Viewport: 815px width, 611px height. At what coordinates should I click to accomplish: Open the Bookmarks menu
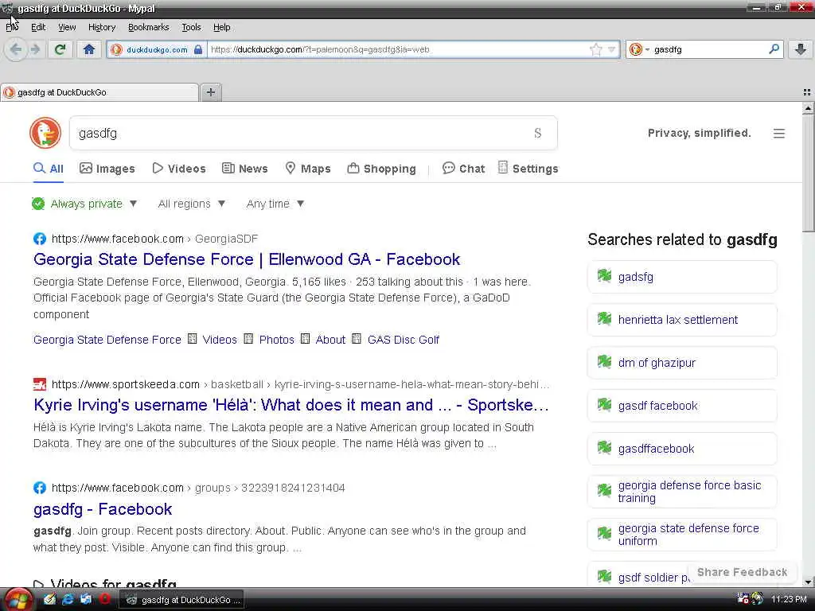[149, 27]
